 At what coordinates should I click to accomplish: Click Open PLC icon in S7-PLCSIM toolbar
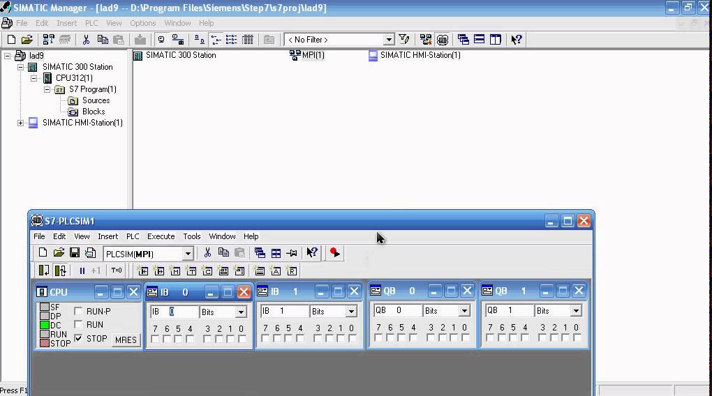click(x=59, y=252)
